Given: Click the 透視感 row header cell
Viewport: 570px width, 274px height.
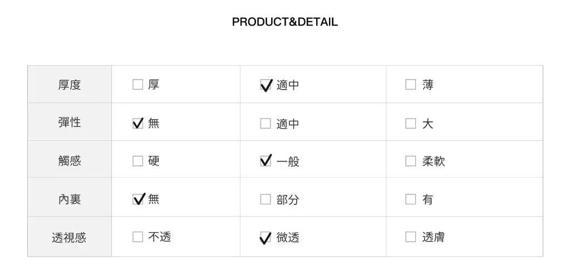Looking at the screenshot, I should point(70,237).
